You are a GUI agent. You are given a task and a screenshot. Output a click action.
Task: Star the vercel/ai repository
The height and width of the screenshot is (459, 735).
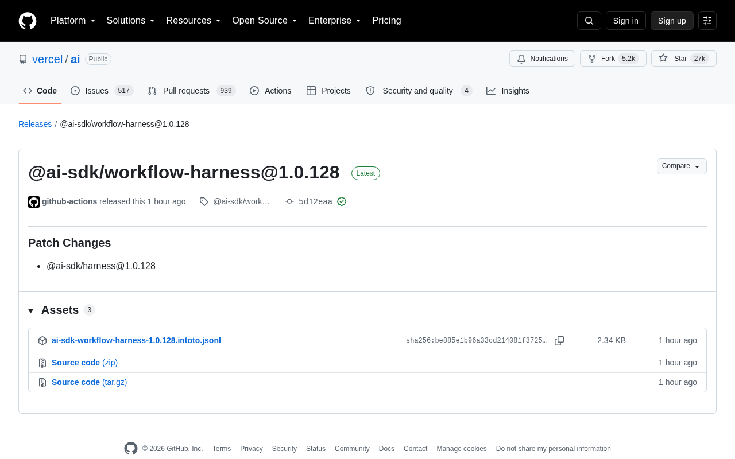tap(684, 59)
